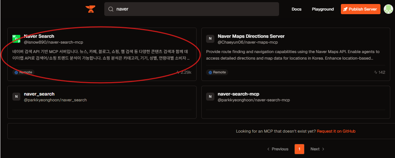Image resolution: width=395 pixels, height=158 pixels.
Task: Open the Playground page
Action: [x=323, y=9]
